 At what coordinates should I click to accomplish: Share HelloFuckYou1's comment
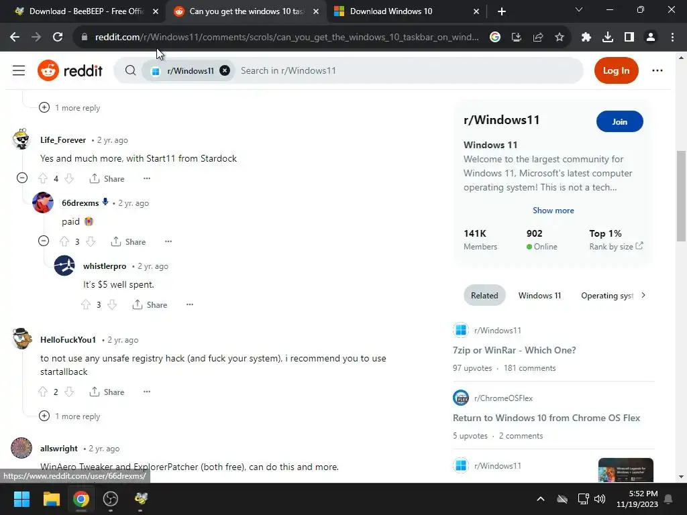[x=107, y=392]
